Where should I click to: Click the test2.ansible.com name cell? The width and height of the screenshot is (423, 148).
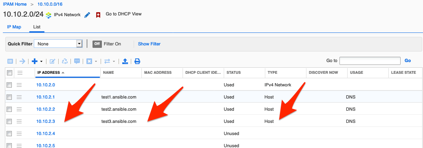pyautogui.click(x=119, y=109)
